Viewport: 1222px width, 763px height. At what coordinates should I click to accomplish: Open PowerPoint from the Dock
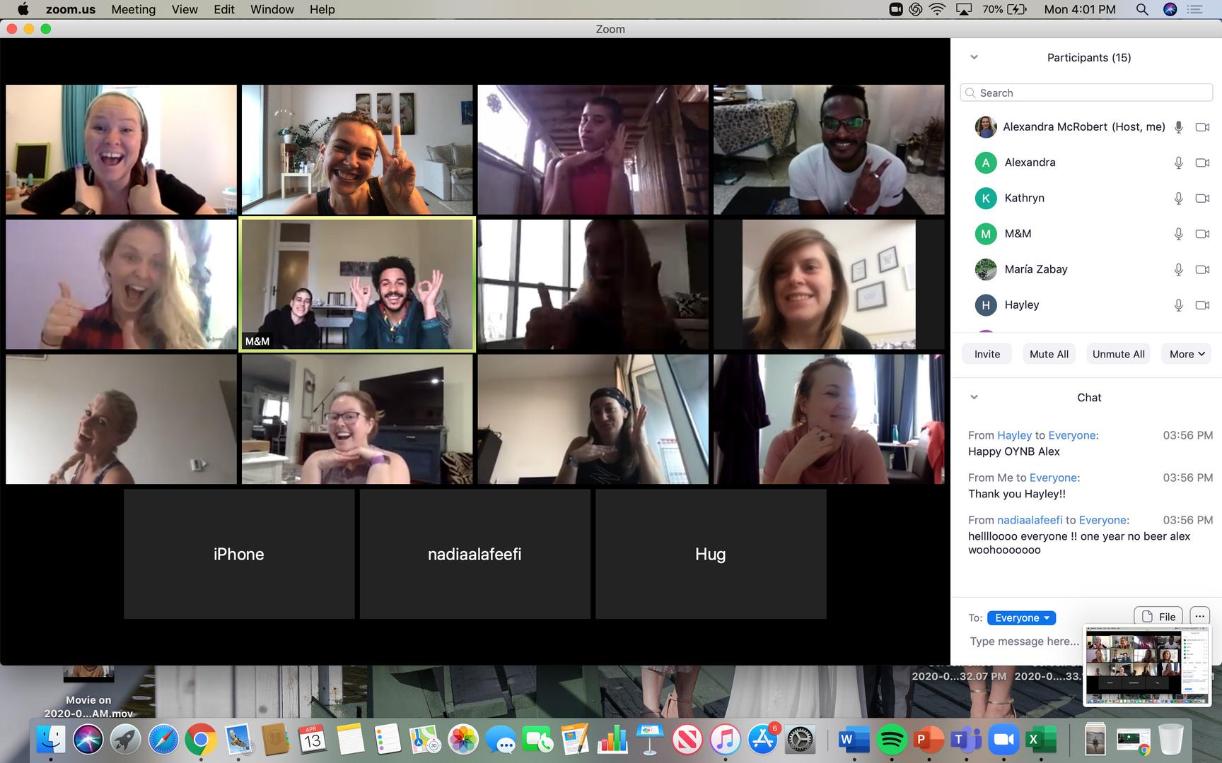point(929,740)
